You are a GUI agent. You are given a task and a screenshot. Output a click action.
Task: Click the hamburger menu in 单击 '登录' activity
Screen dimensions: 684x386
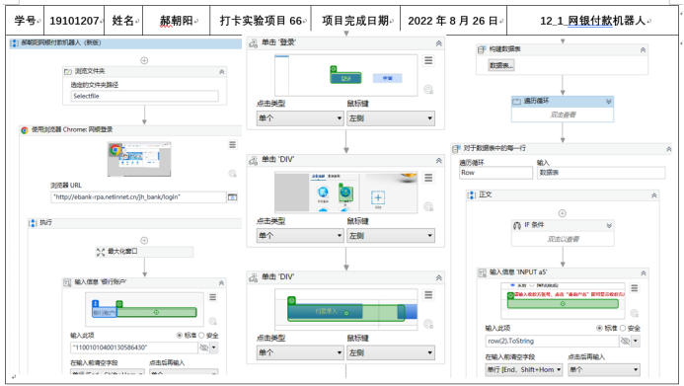coord(428,60)
